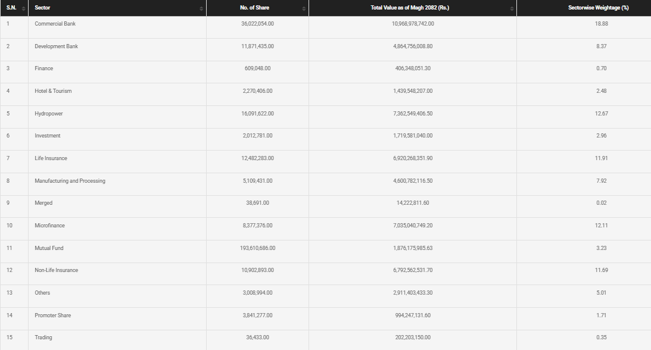Click the Mutual Fund share count 193,610,686.00
This screenshot has height=350, width=651.
point(257,248)
